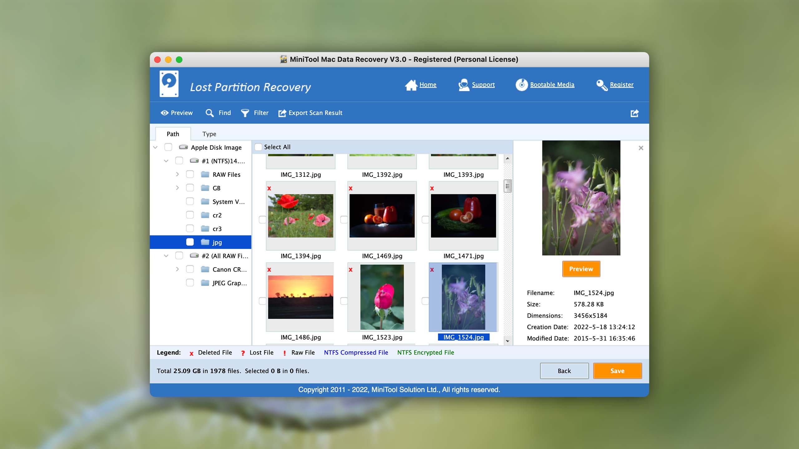Click the hard drive logo icon
This screenshot has height=449, width=799.
coord(169,84)
